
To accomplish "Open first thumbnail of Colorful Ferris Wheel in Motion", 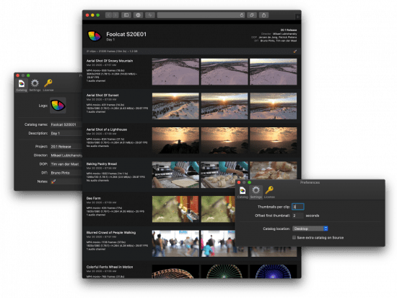I will 175,271.
